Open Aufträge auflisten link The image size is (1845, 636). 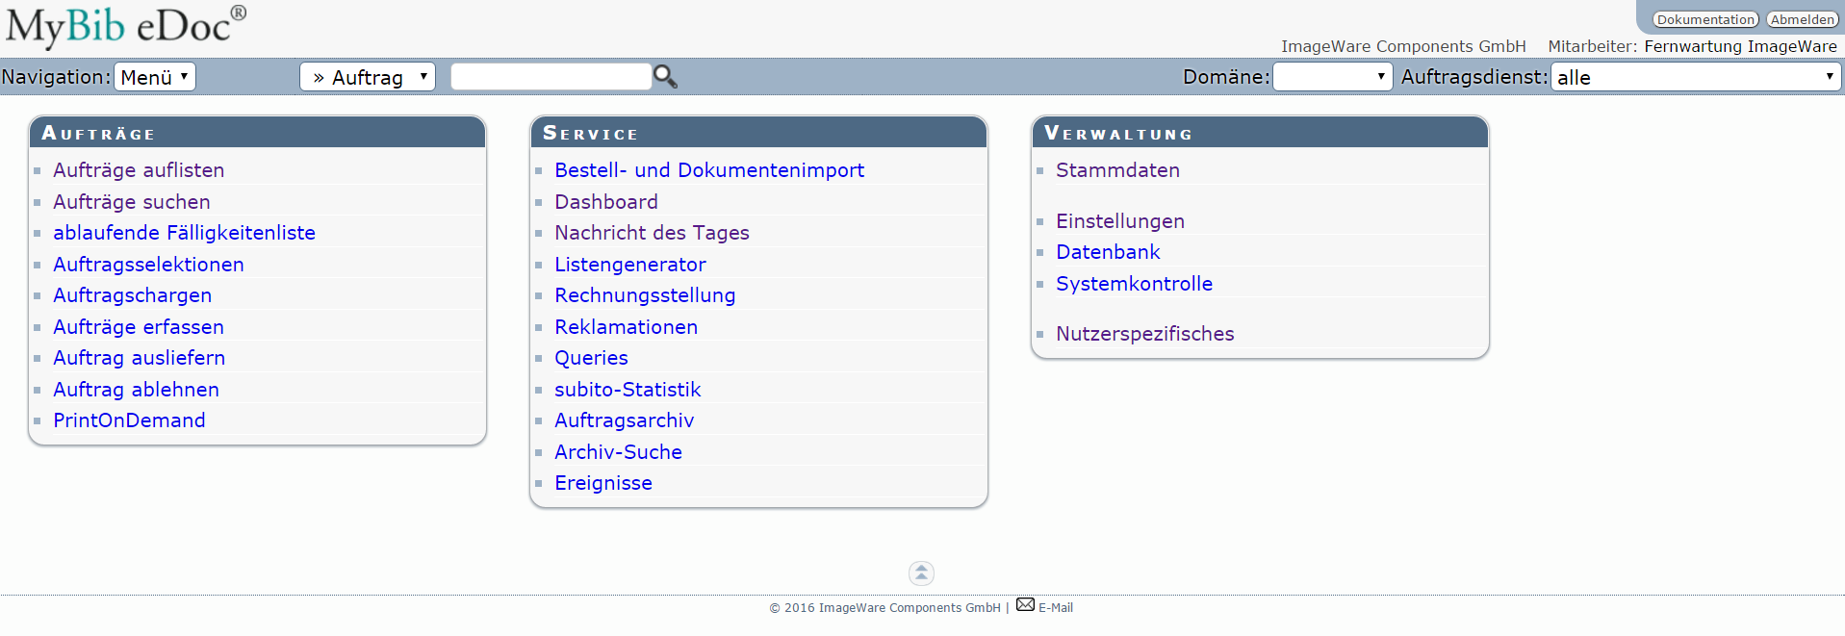tap(139, 170)
